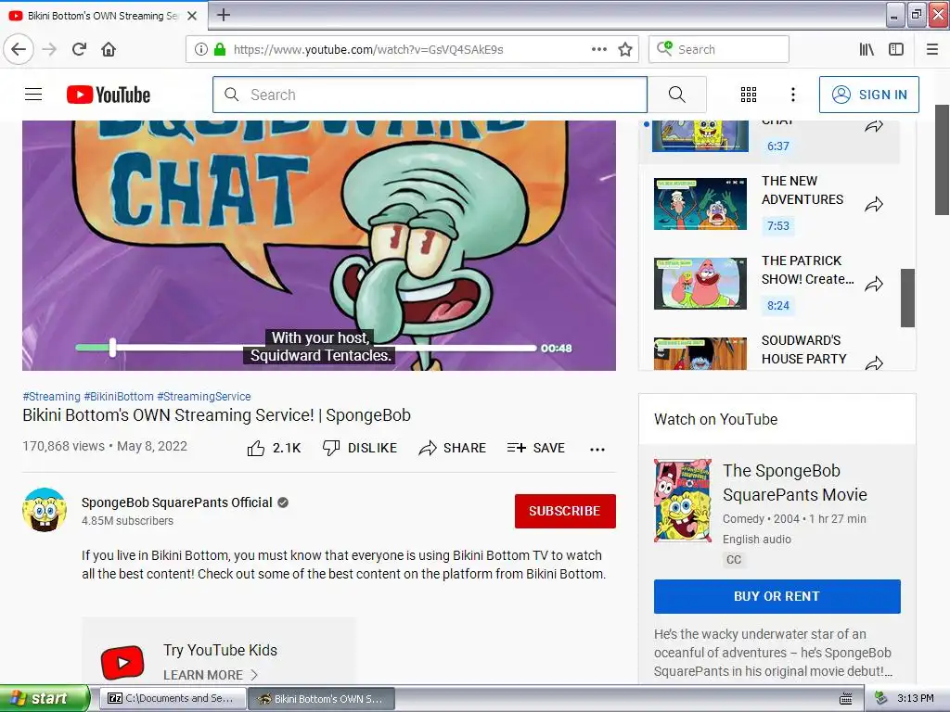This screenshot has width=950, height=712.
Task: Click the green padlock security icon
Action: tap(220, 49)
